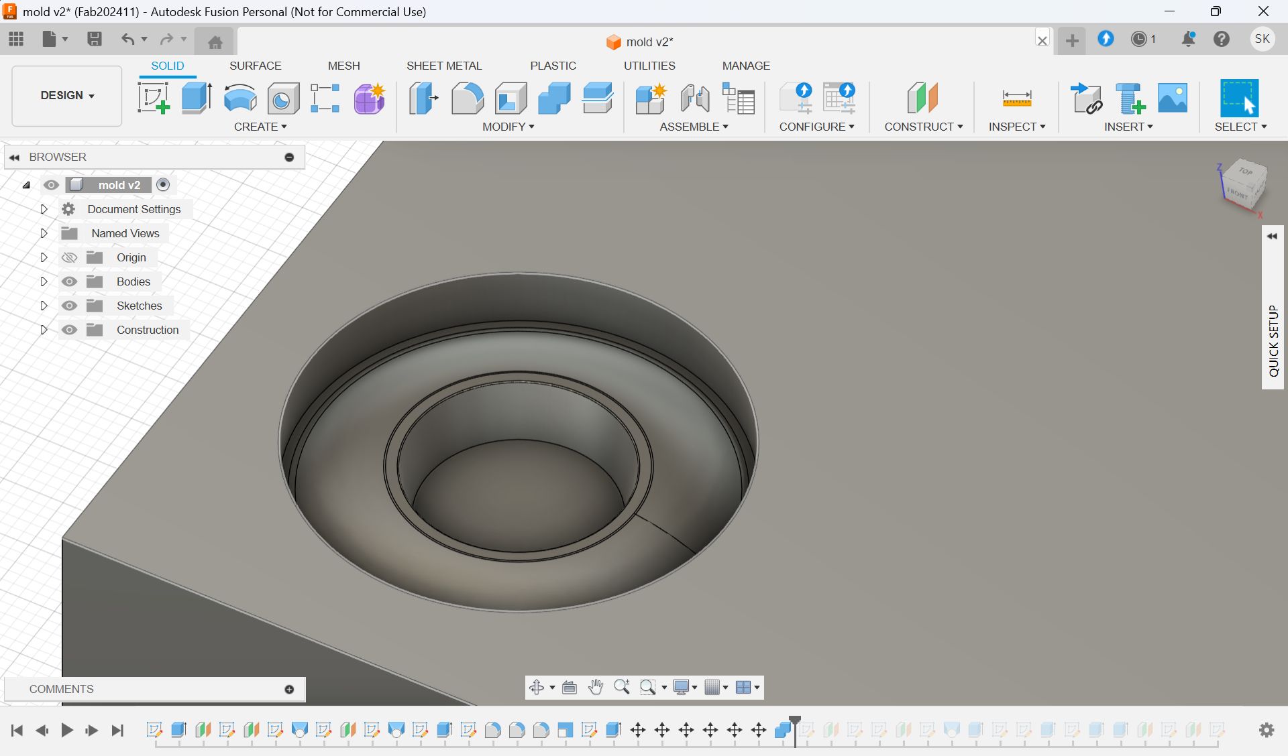This screenshot has width=1288, height=756.
Task: Expand the COMMENTS panel plus button
Action: [x=289, y=689]
